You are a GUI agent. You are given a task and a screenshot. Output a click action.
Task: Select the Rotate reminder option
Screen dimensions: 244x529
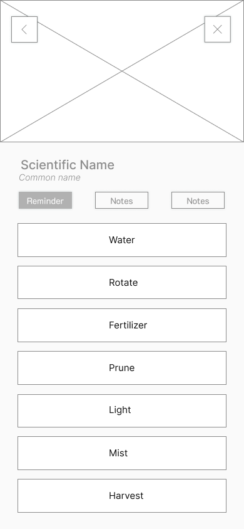pos(122,283)
